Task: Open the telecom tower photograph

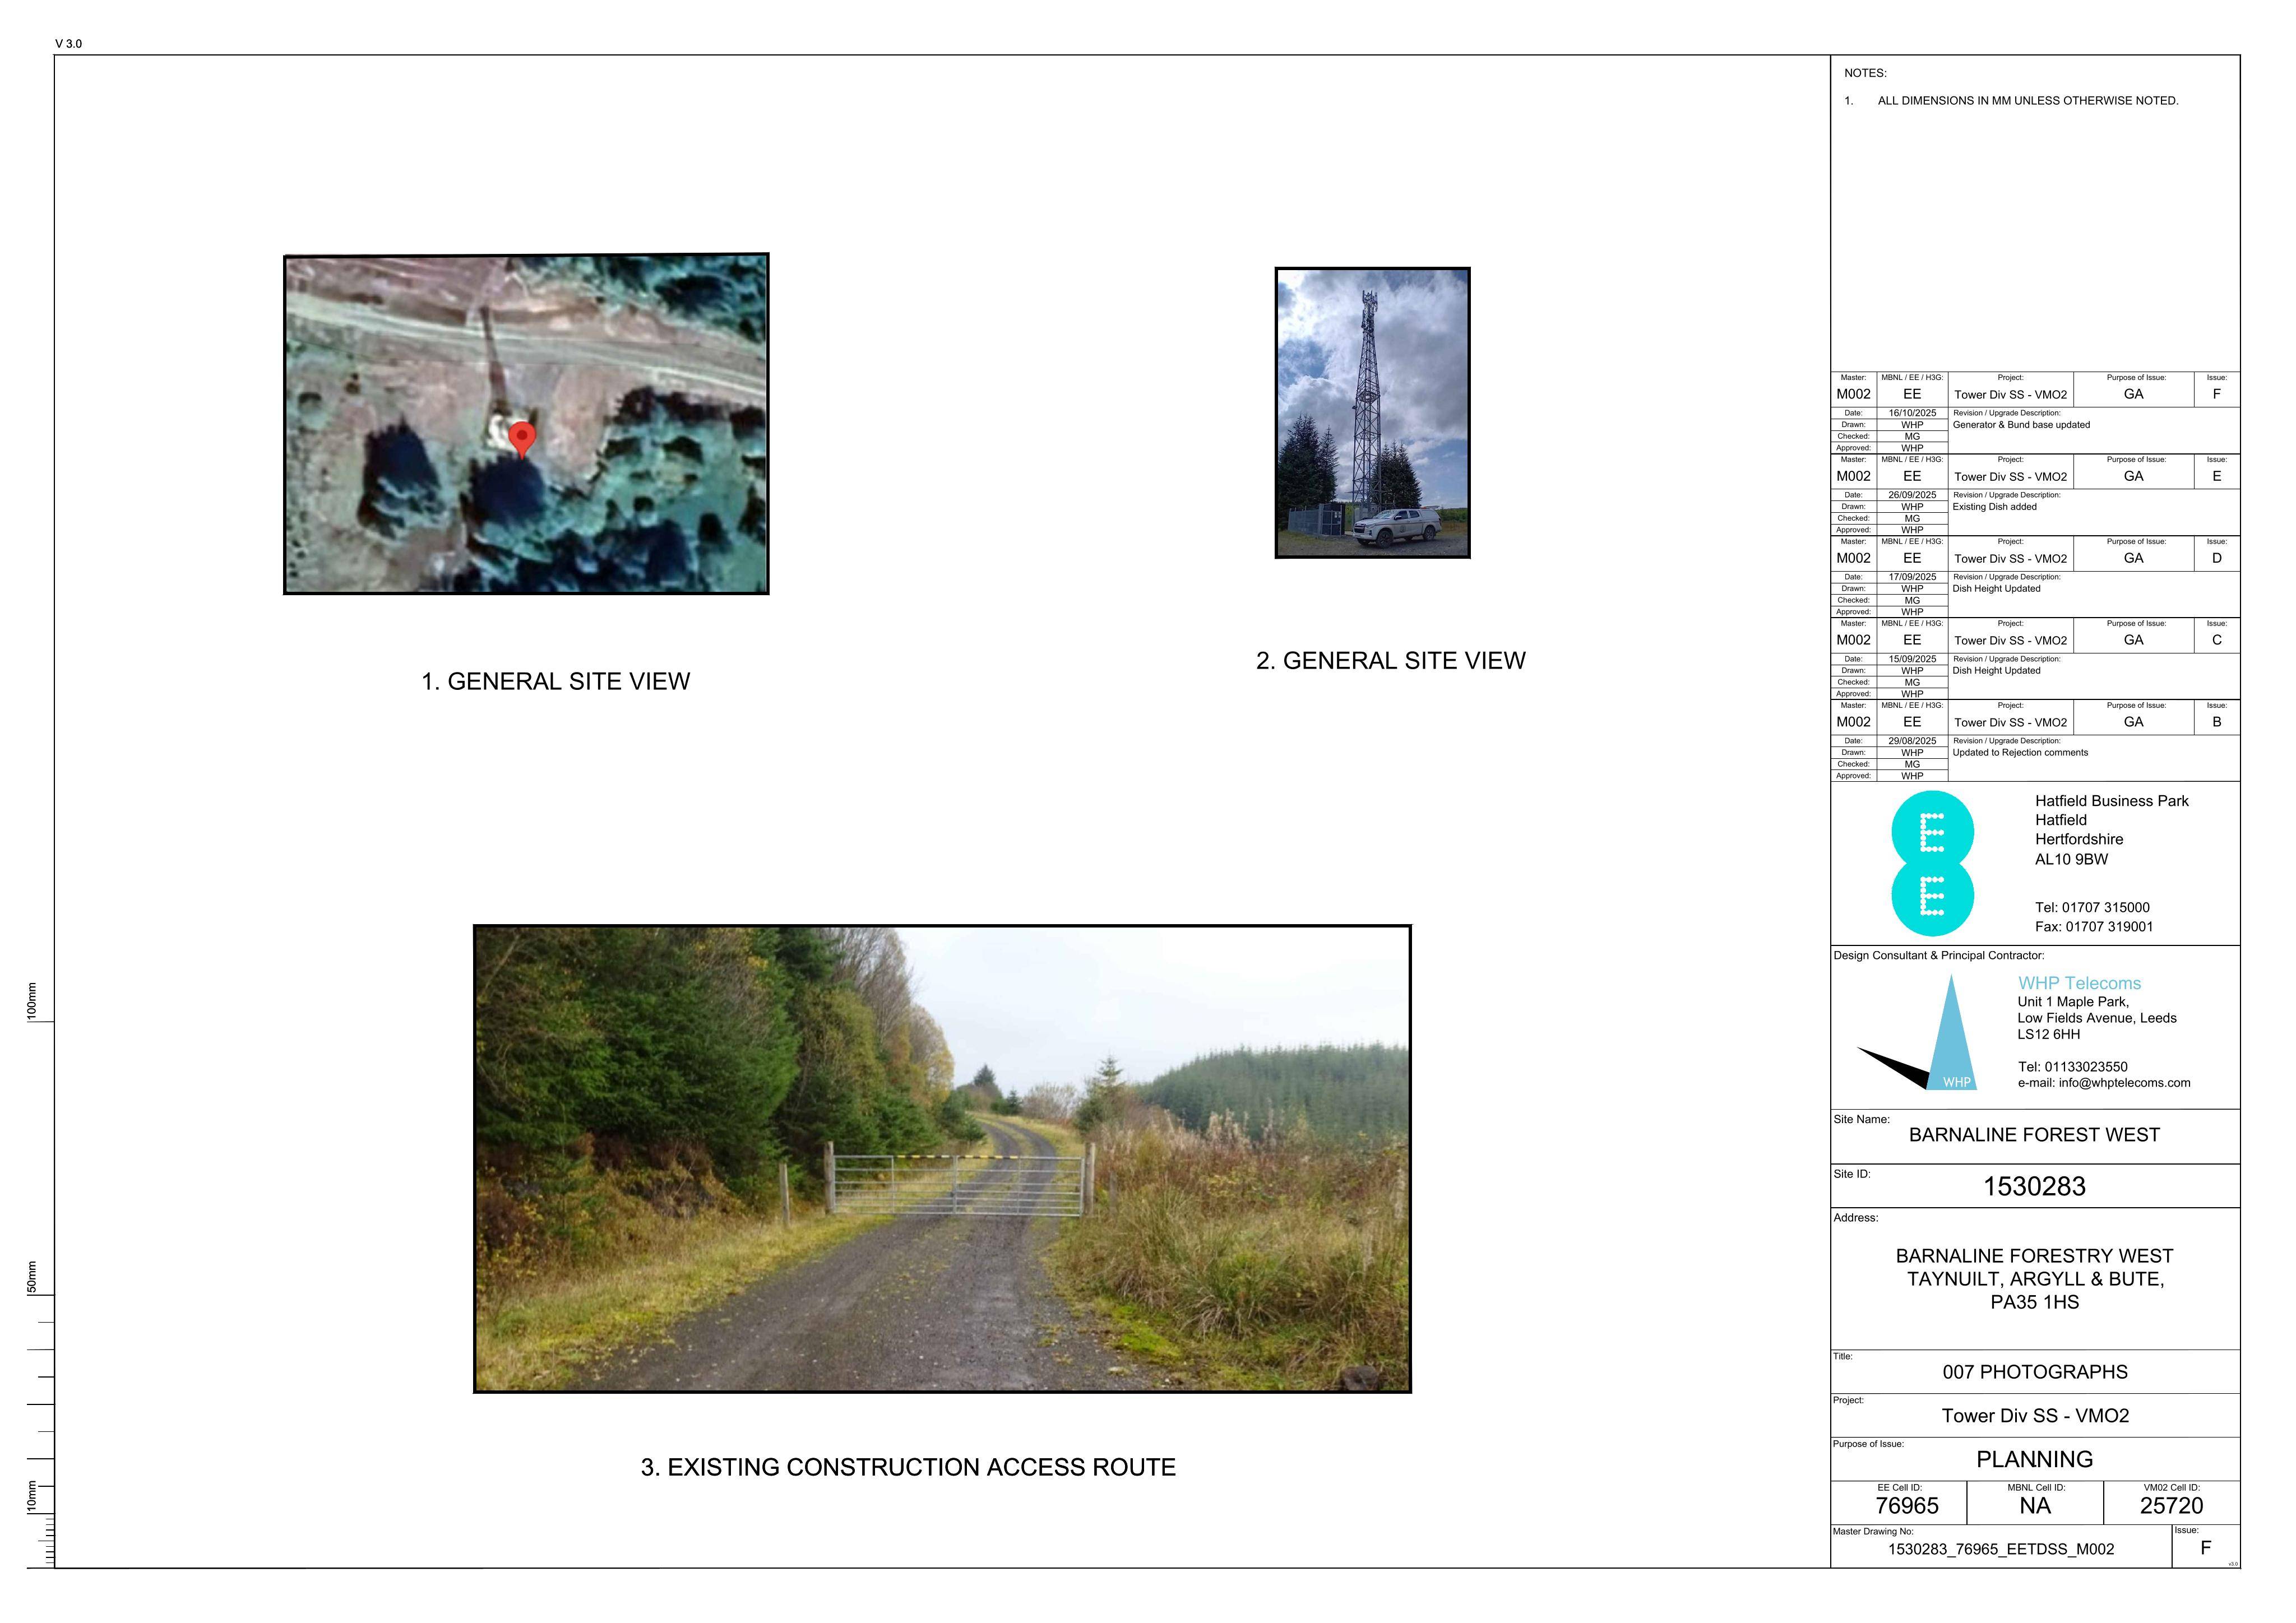Action: coord(1372,412)
